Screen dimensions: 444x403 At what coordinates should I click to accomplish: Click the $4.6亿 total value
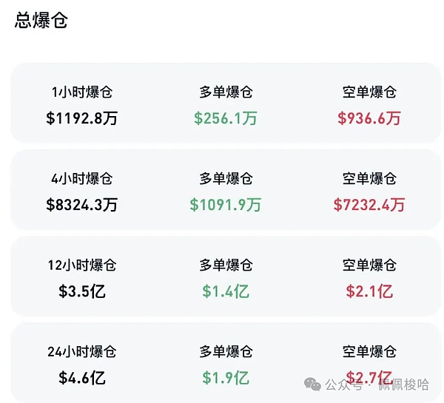[x=82, y=377]
